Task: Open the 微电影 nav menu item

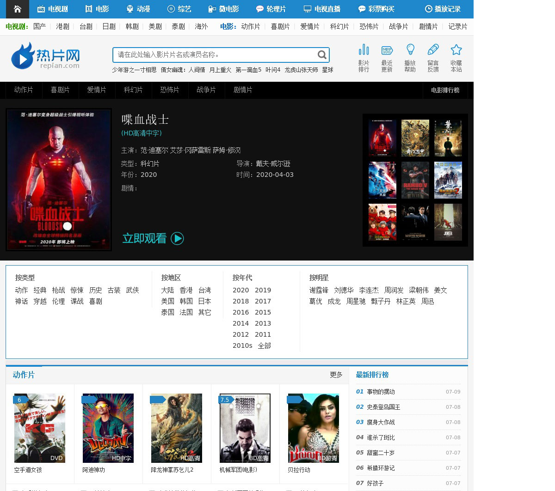Action: pyautogui.click(x=224, y=9)
